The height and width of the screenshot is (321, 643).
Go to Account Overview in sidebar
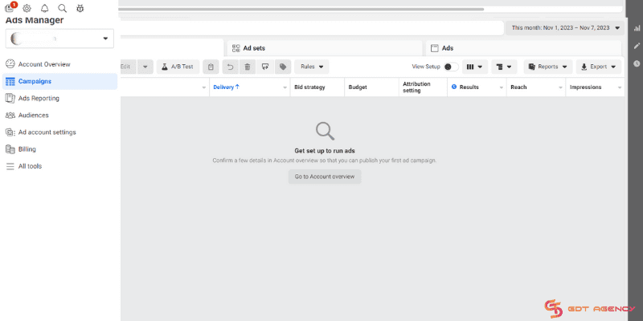pos(59,64)
